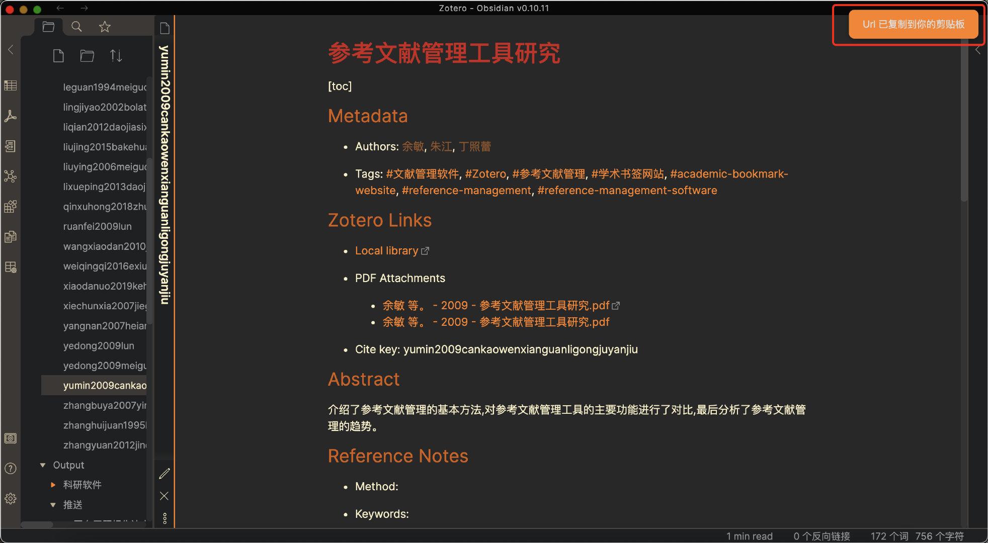
Task: Open note lingjiyao2002bolat
Action: (105, 107)
